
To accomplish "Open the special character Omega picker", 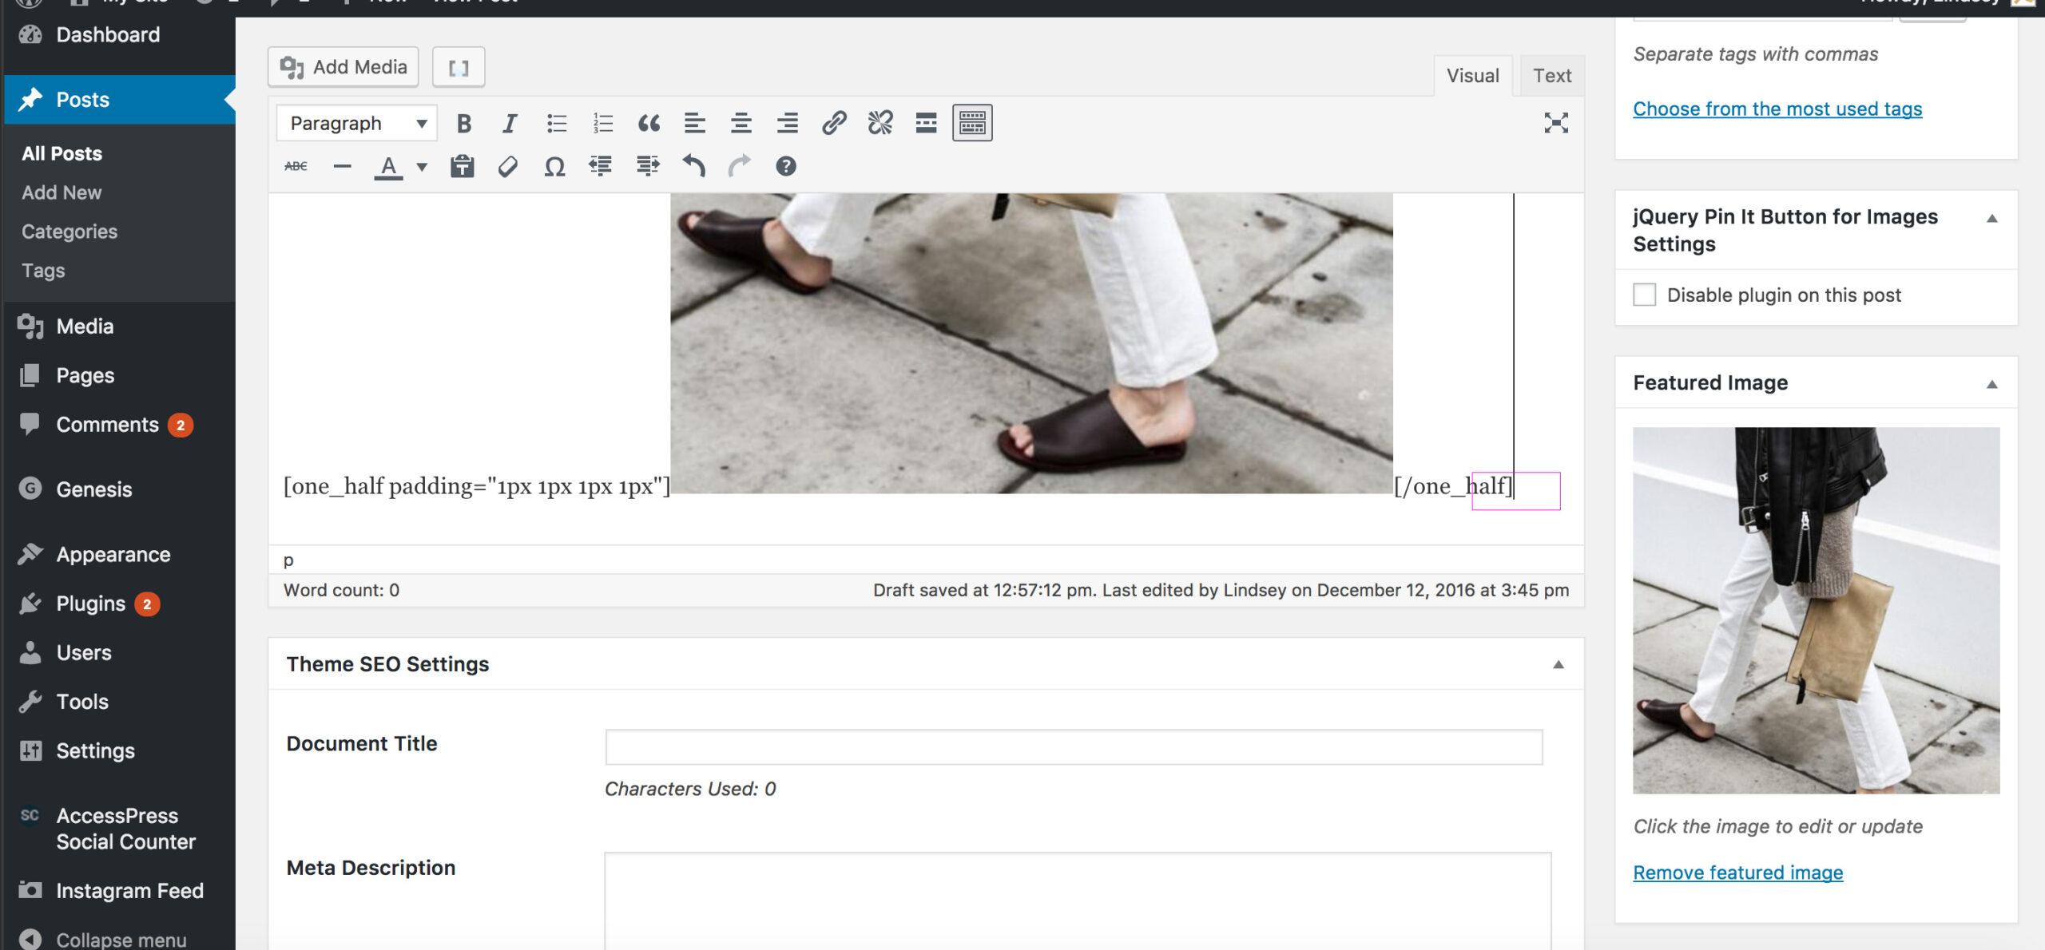I will click(554, 166).
